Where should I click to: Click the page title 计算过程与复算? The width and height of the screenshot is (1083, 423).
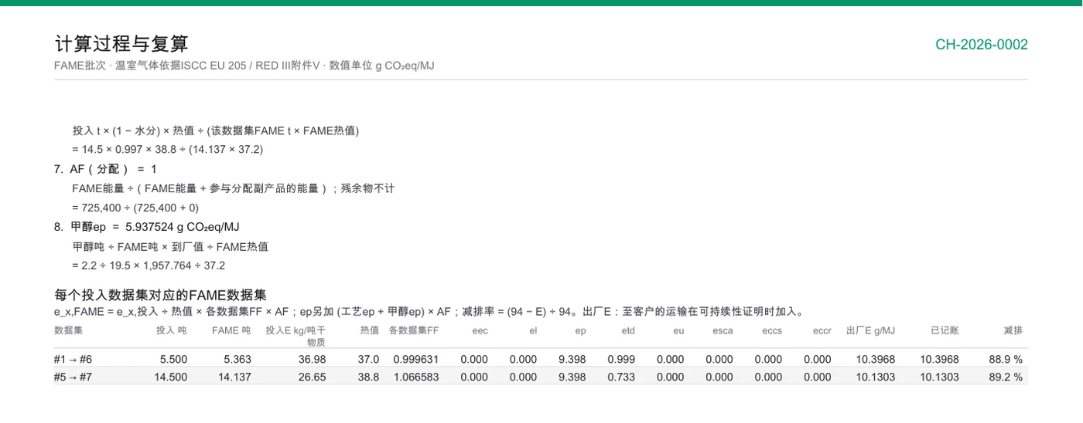[x=121, y=44]
